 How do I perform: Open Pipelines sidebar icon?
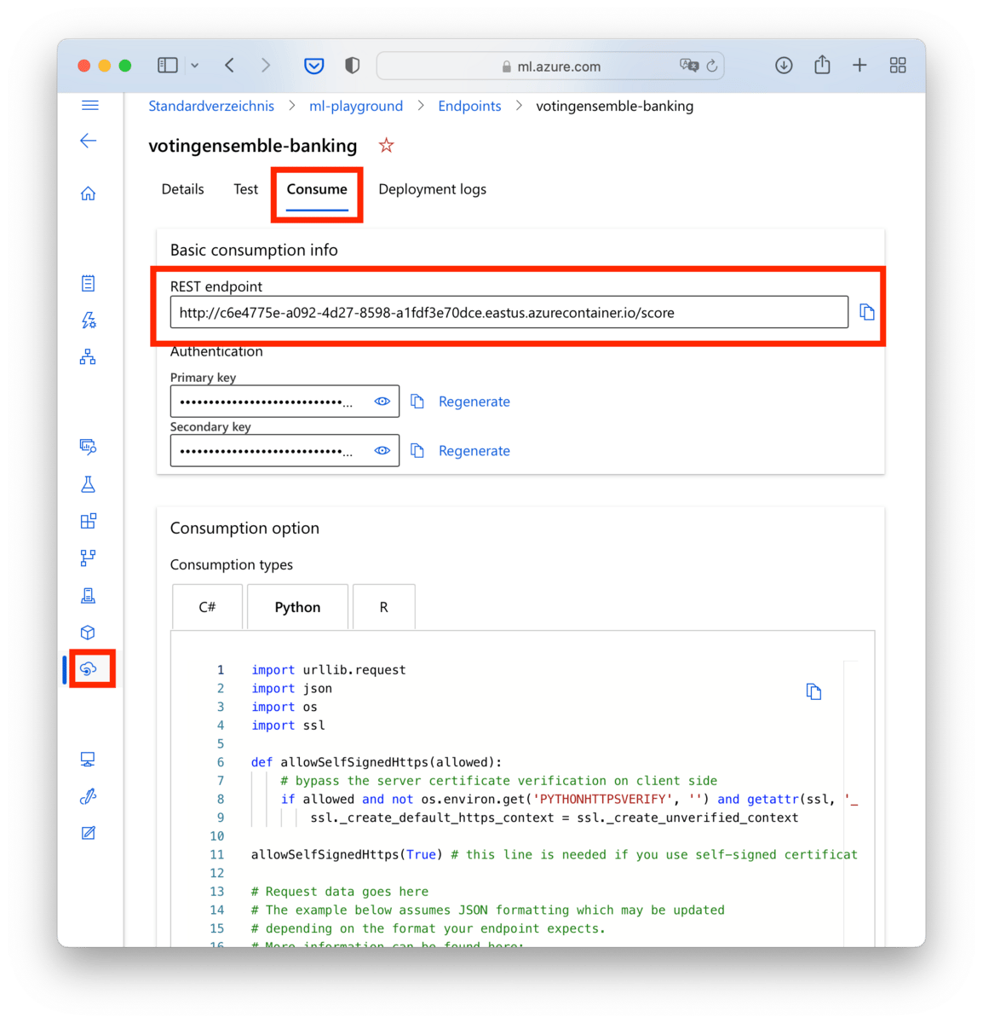89,558
